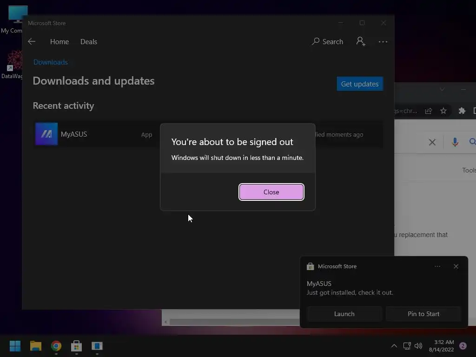Screen dimensions: 476x357
Task: Go back using Microsoft Store back arrow
Action: [x=32, y=41]
